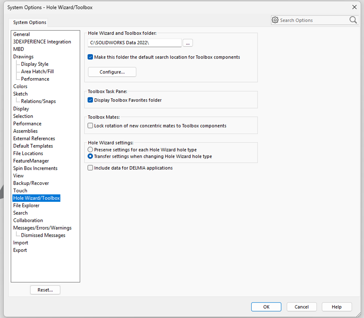364x318 pixels.
Task: Click the gear icon in Search Options
Action: pos(275,20)
